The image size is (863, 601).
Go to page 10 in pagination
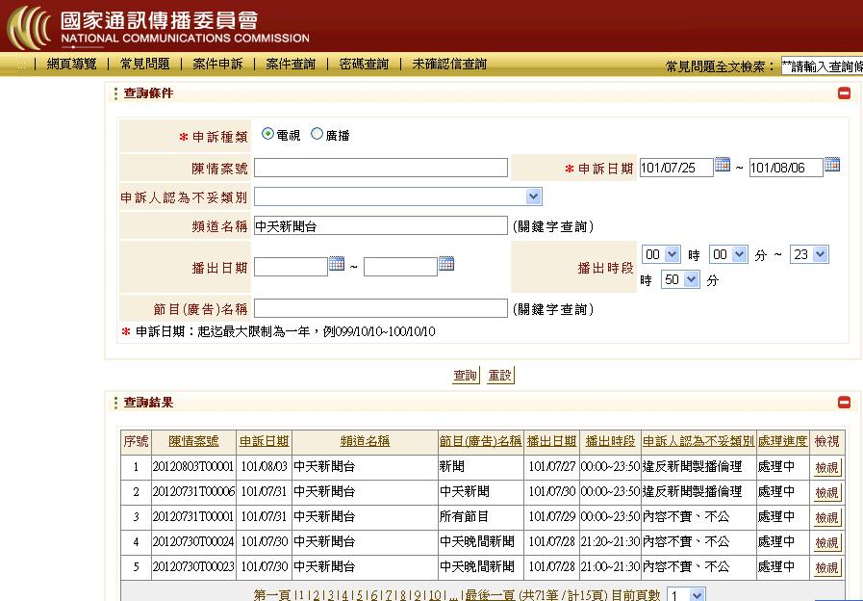click(435, 595)
